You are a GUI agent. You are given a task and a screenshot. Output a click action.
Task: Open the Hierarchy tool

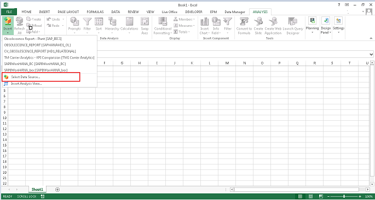[112, 21]
